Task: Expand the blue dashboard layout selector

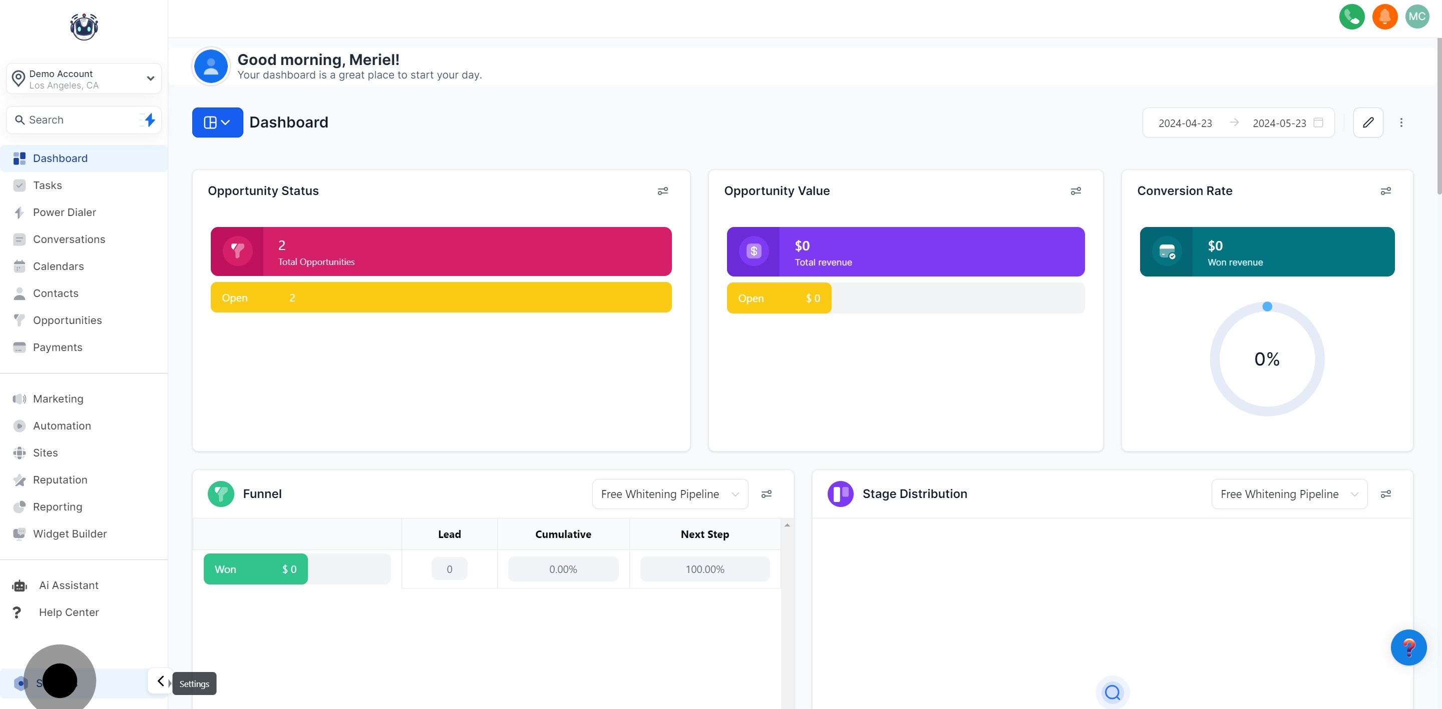Action: 217,122
